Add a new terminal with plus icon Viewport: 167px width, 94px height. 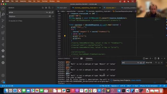click(150, 58)
